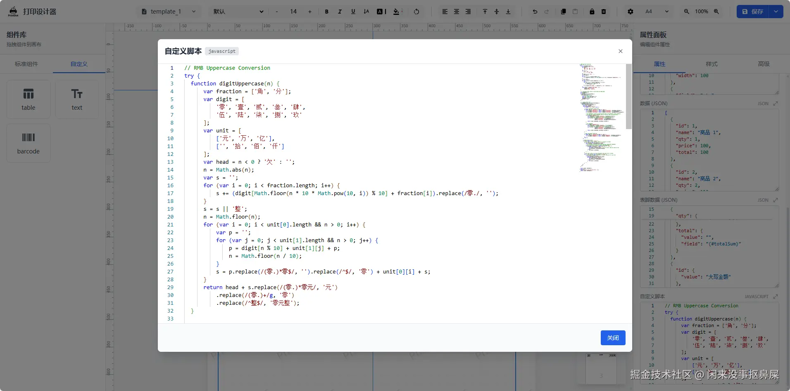Click the zoom in magnifier
790x391 pixels.
pos(716,12)
